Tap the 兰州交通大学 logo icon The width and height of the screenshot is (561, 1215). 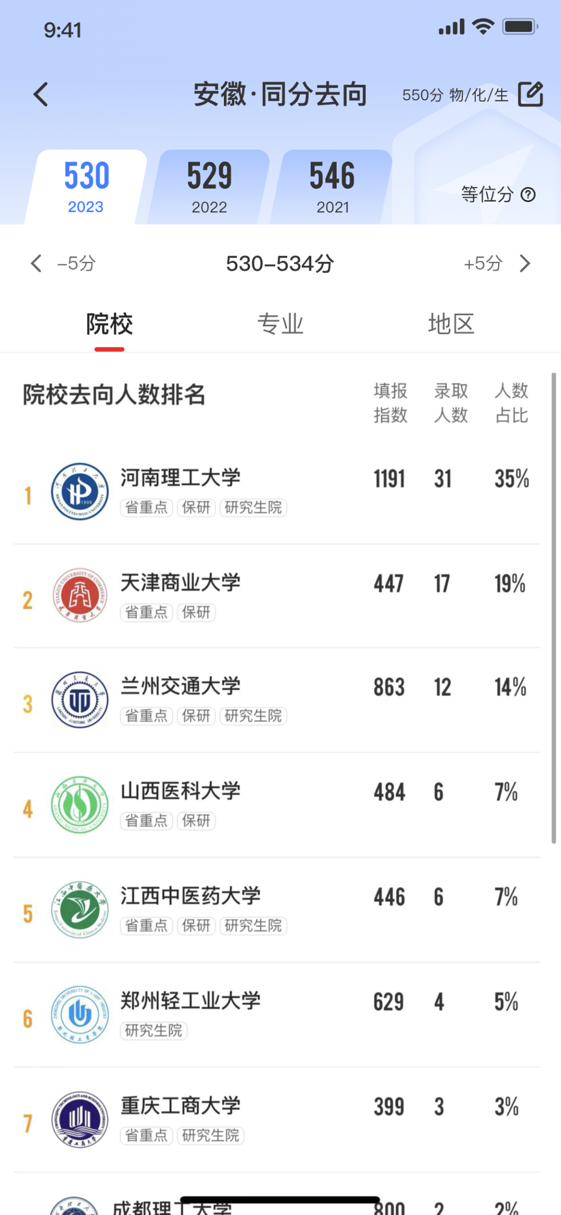(x=80, y=700)
